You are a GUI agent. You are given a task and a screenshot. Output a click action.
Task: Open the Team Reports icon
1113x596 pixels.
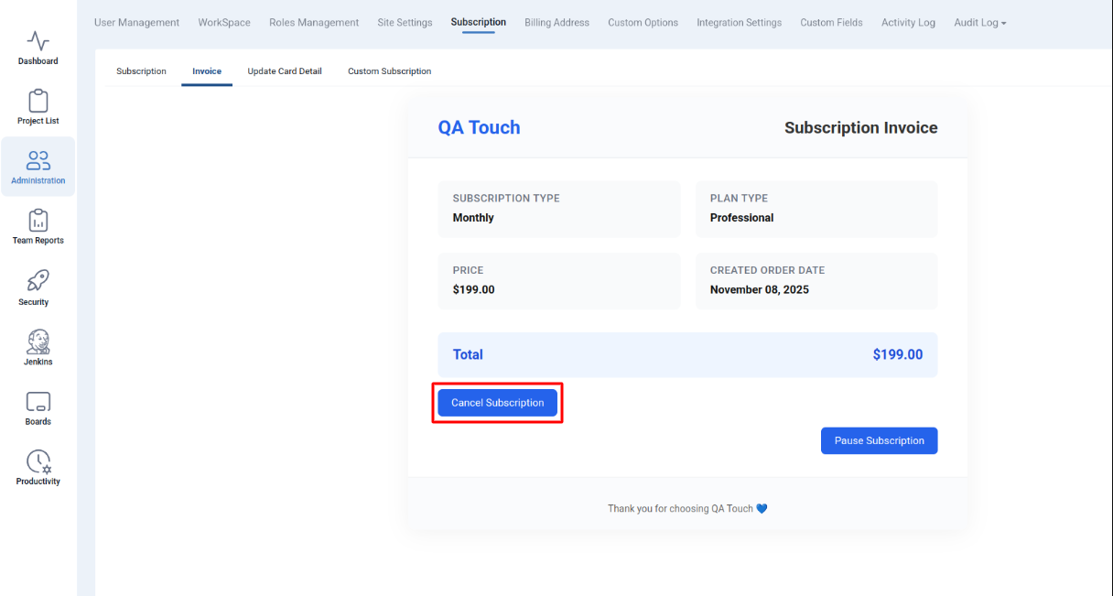click(38, 221)
